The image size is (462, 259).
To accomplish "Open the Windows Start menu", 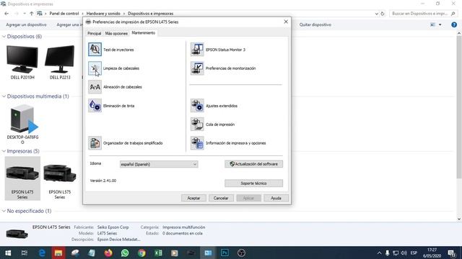I will (8, 253).
